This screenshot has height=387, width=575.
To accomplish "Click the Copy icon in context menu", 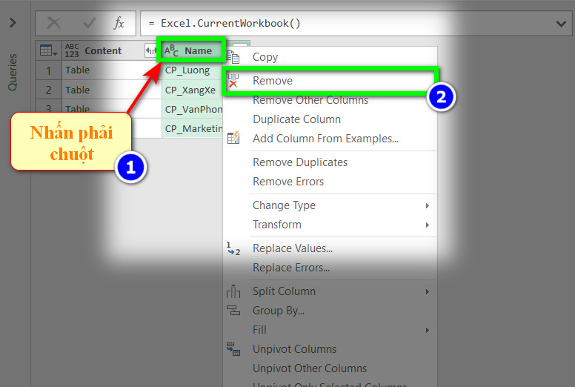I will click(x=233, y=57).
